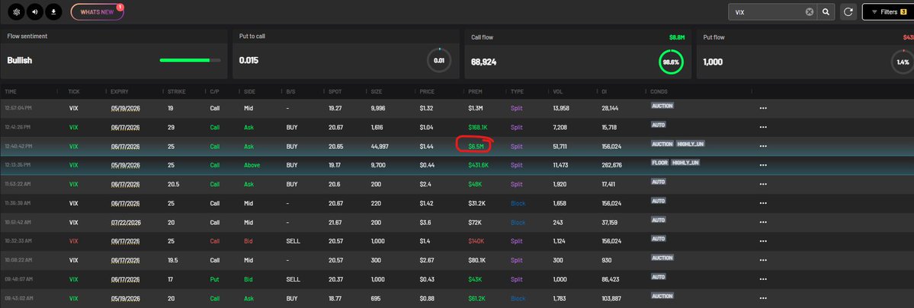Click the 44,997 size value
The width and height of the screenshot is (914, 308).
[380, 147]
